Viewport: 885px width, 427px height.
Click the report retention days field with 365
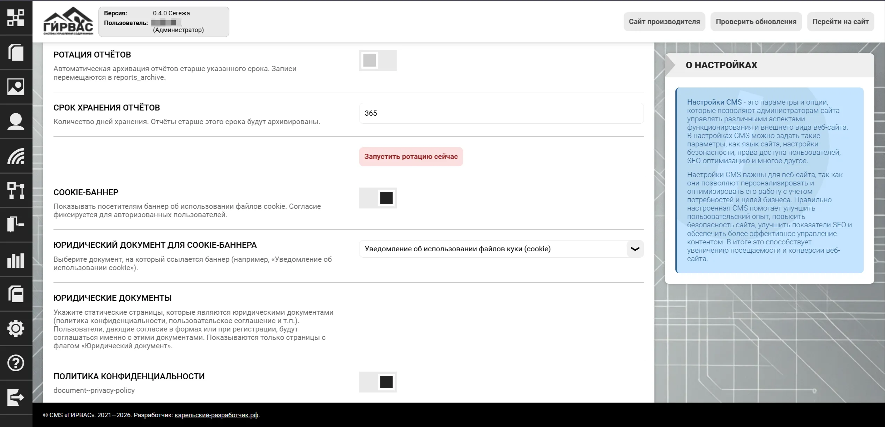tap(501, 113)
